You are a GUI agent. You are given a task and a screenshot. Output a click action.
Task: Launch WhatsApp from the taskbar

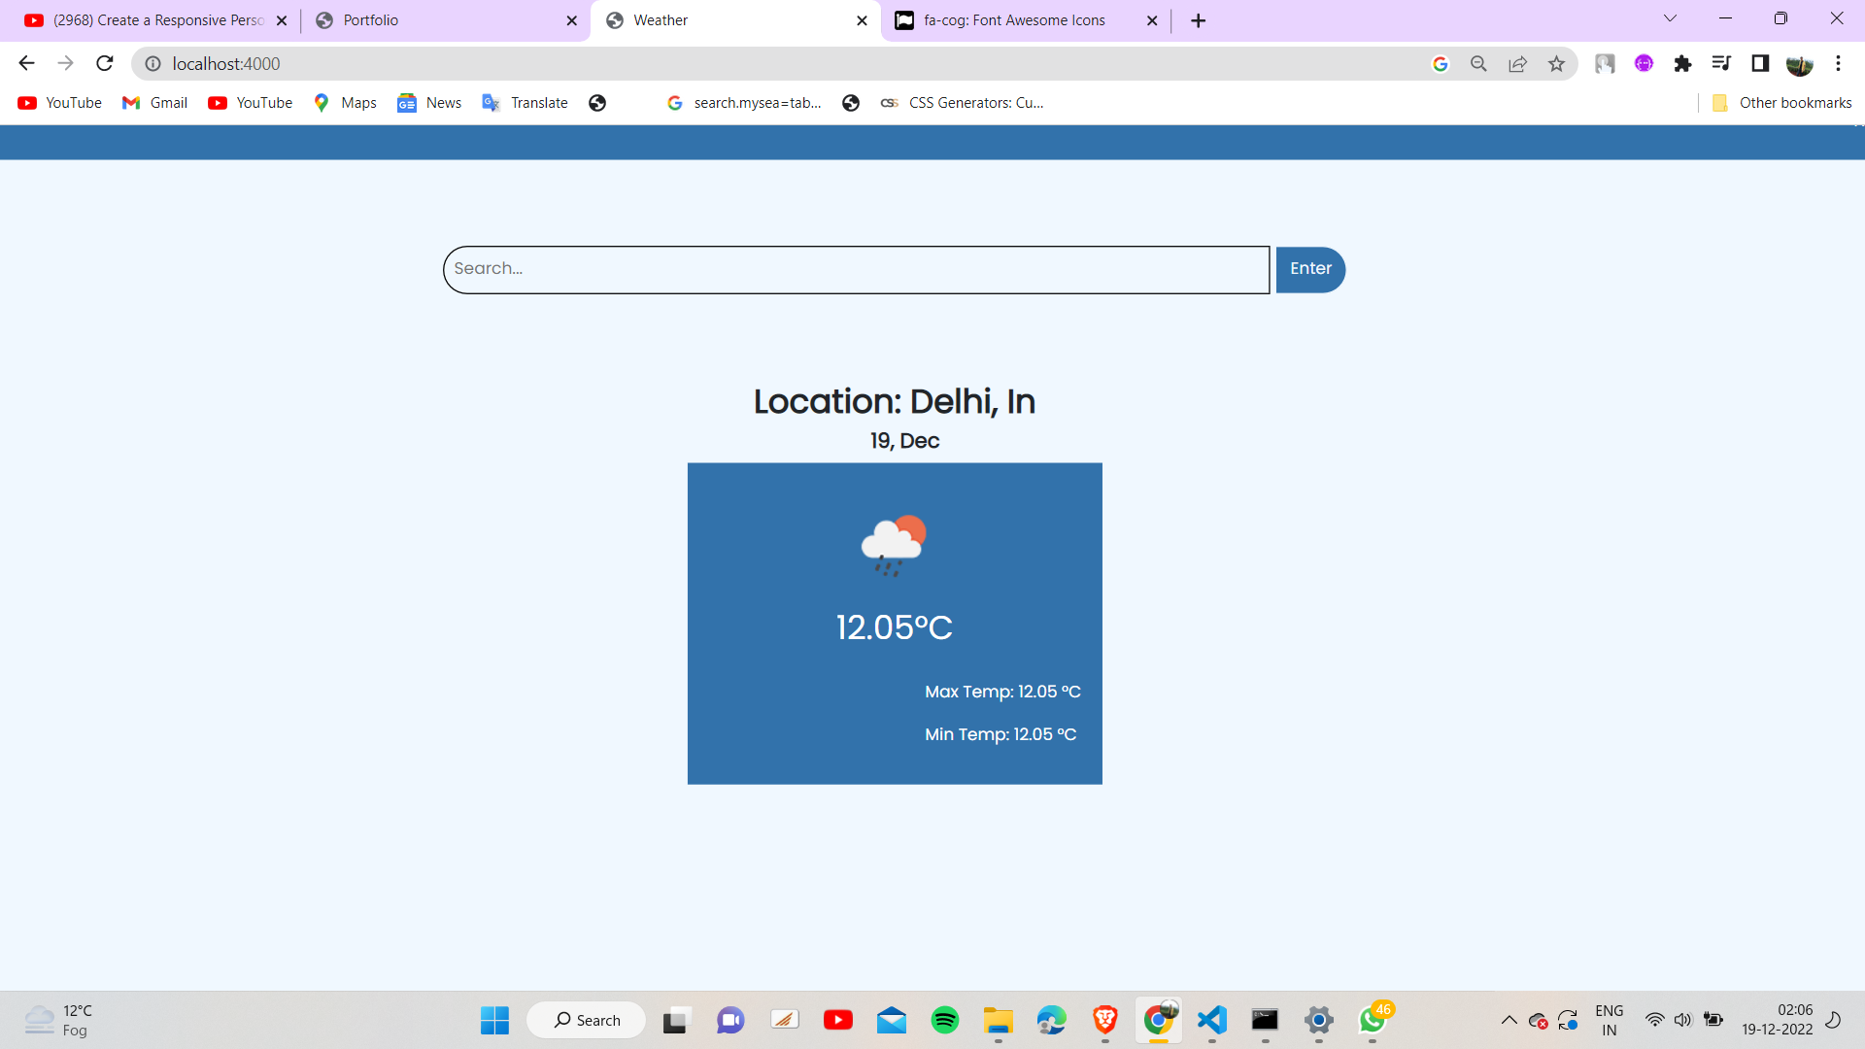pos(1373,1021)
